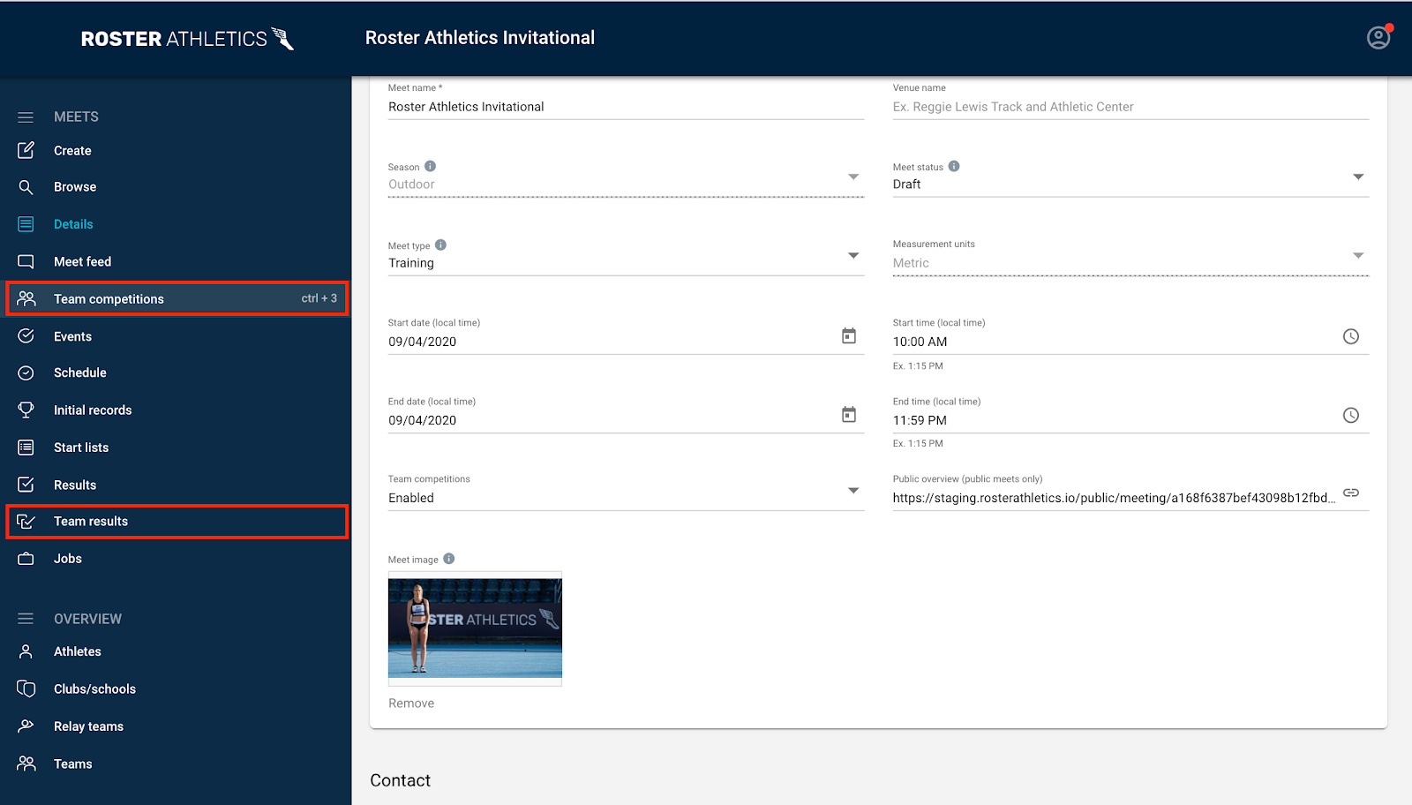Select Team competitions in the sidebar
The width and height of the screenshot is (1412, 805).
pos(109,298)
